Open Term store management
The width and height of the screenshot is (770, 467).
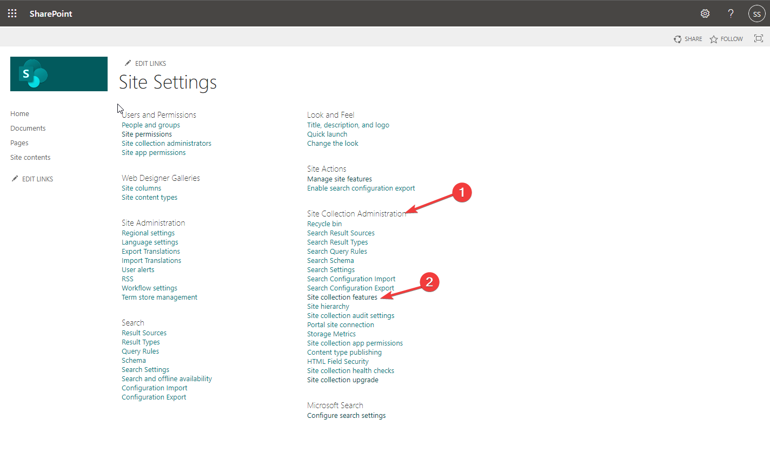pyautogui.click(x=160, y=297)
